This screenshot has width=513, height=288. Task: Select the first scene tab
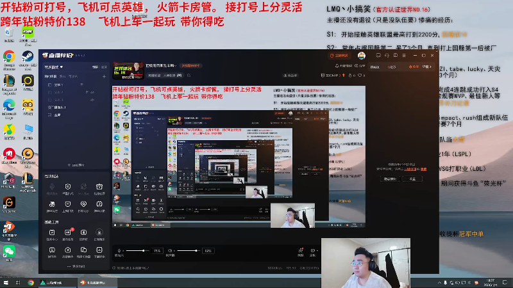tap(51, 76)
